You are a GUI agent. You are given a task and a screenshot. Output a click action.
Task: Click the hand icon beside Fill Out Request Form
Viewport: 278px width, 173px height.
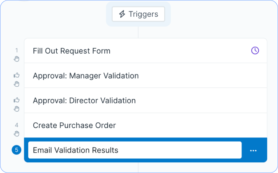16,59
